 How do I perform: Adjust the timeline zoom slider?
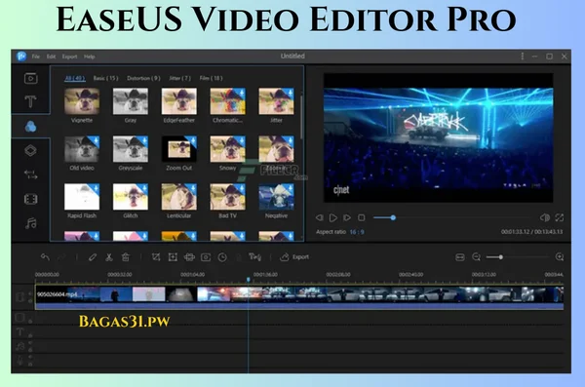[x=518, y=256]
